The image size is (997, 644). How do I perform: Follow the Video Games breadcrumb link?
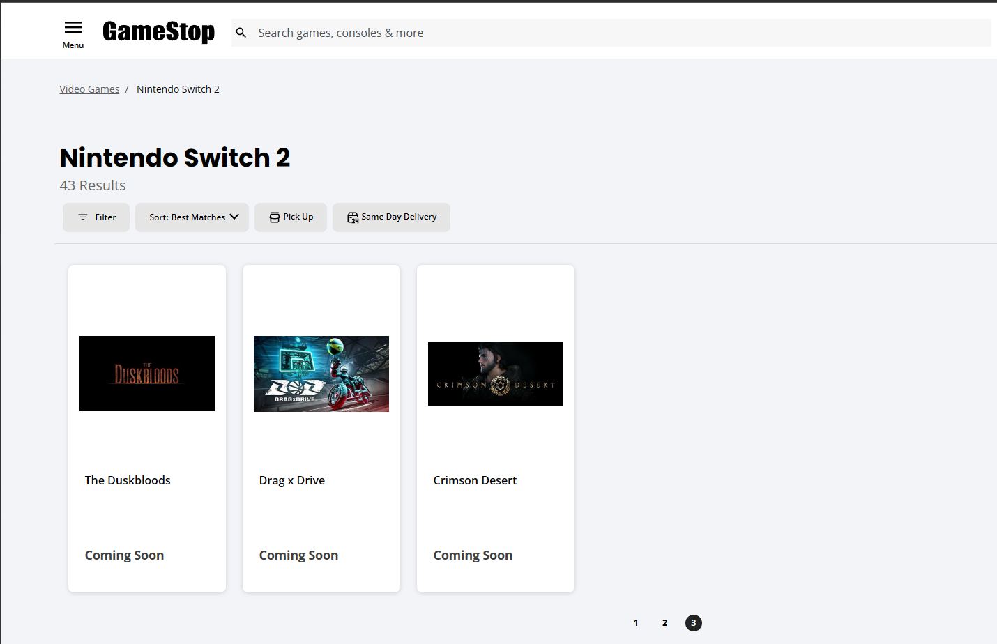coord(89,89)
